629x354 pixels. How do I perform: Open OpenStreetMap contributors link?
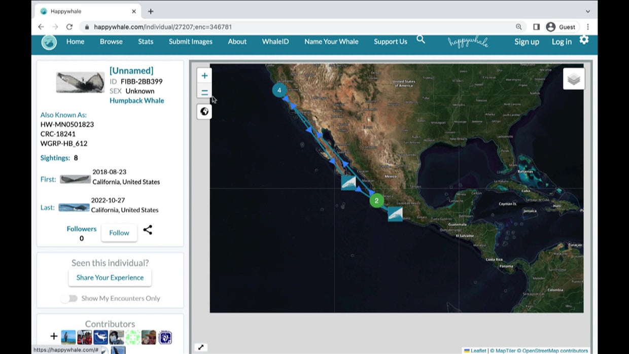pyautogui.click(x=555, y=350)
